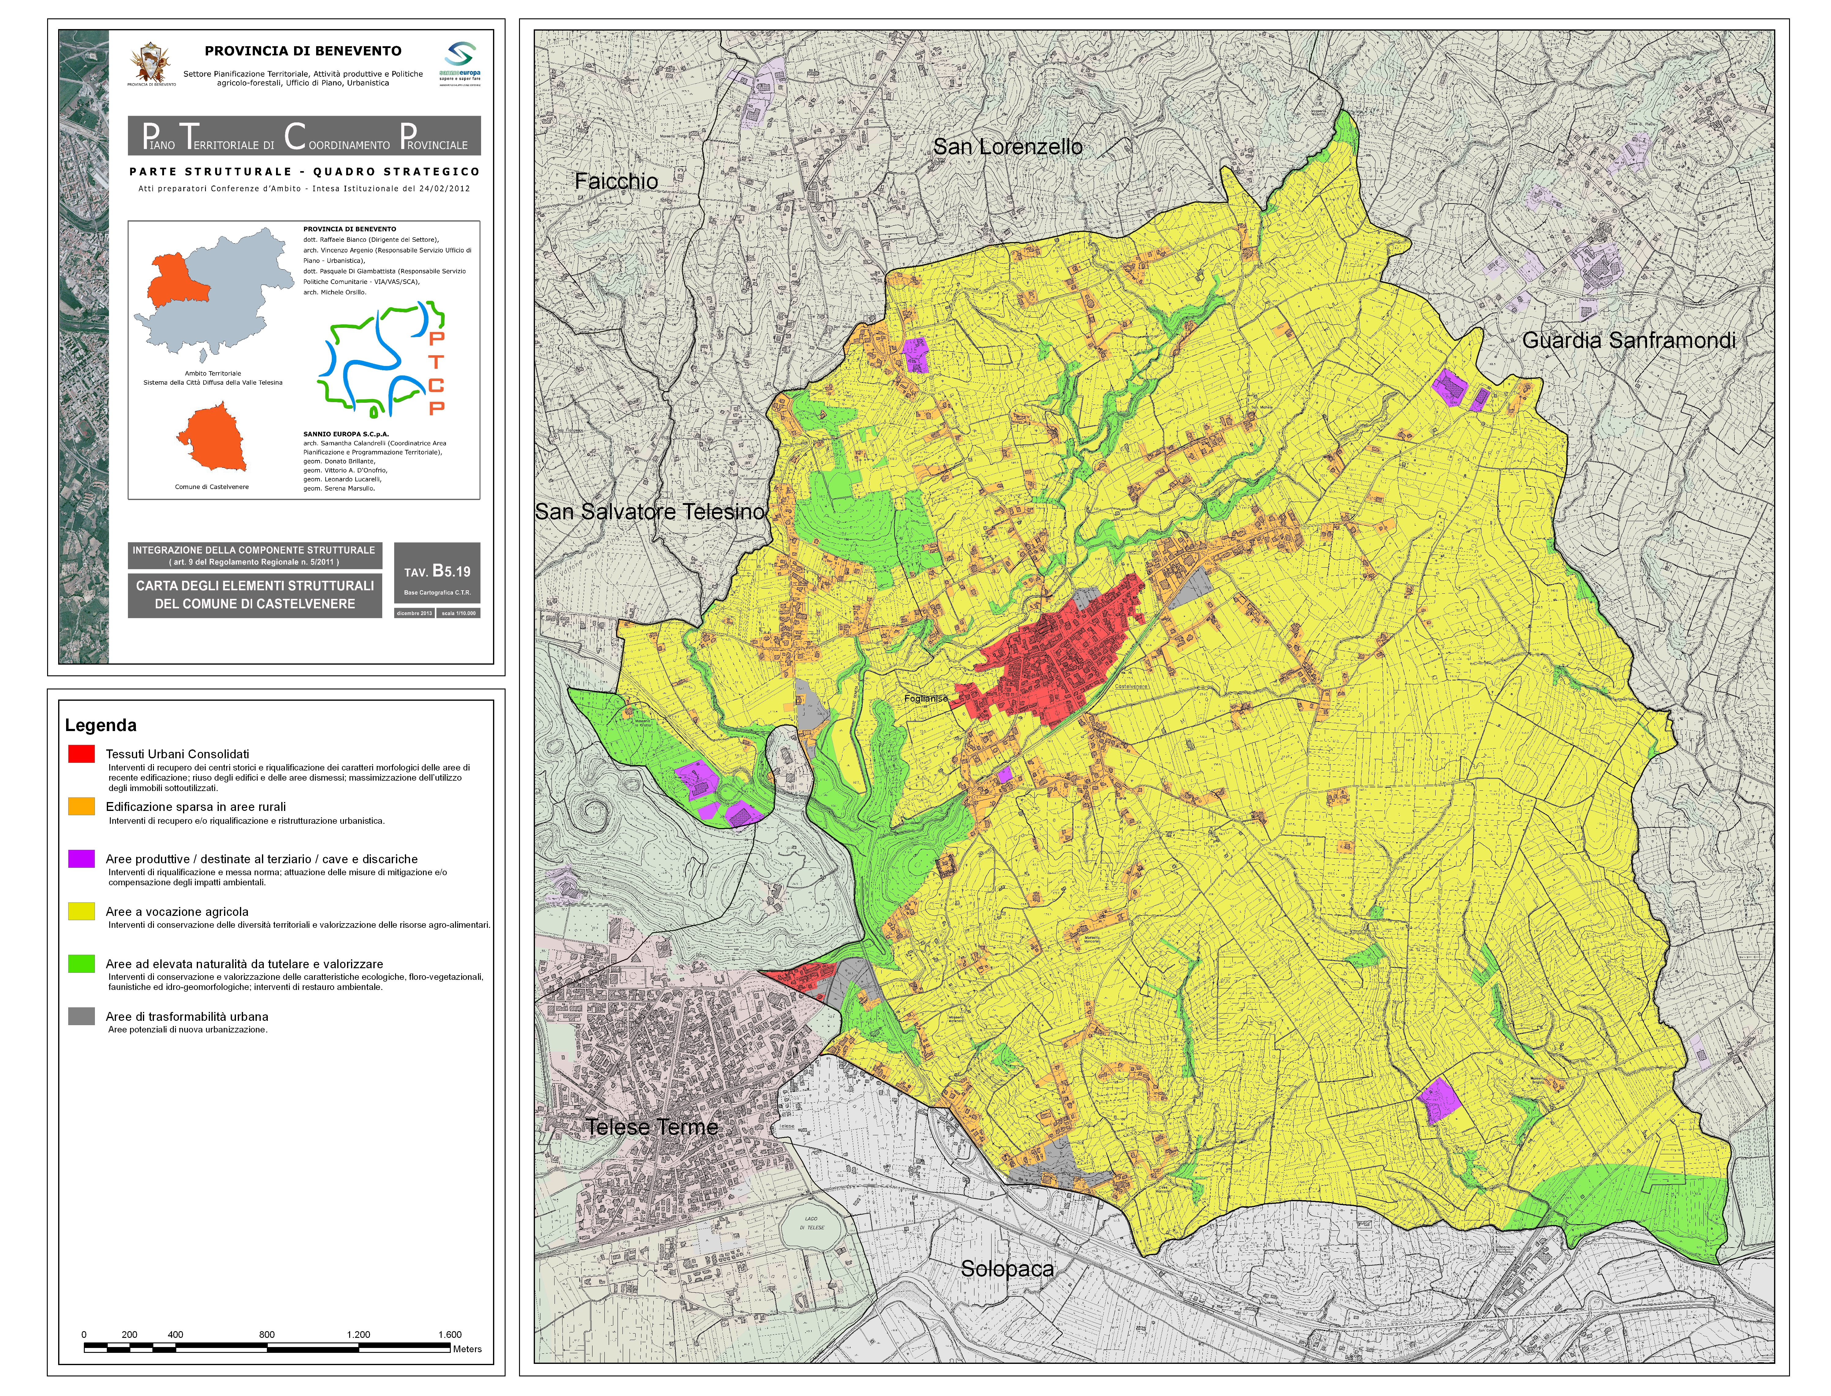Click the 'SANNIO EUROPA S.C.p.A.' credits heading

346,434
